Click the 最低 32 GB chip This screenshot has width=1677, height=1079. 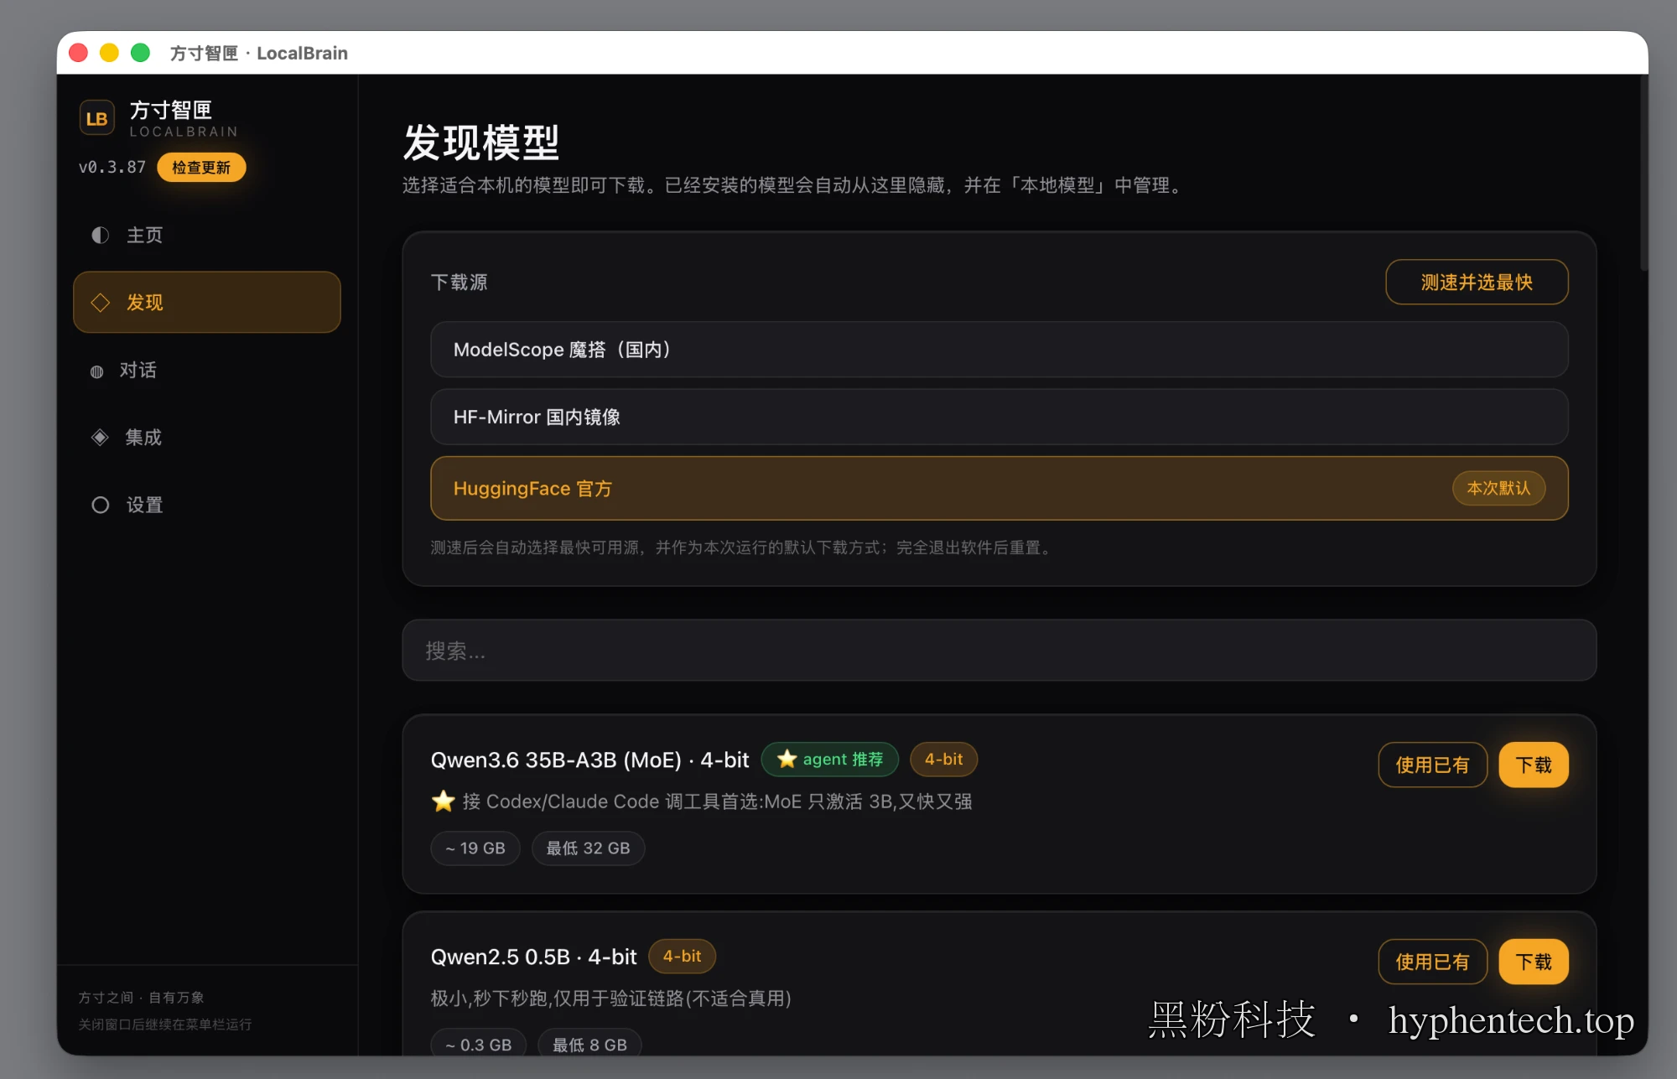[x=588, y=848]
